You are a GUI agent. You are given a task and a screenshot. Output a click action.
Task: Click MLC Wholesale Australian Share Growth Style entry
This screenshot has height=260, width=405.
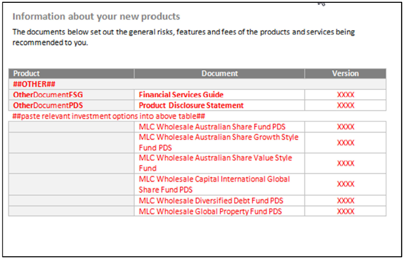click(218, 142)
